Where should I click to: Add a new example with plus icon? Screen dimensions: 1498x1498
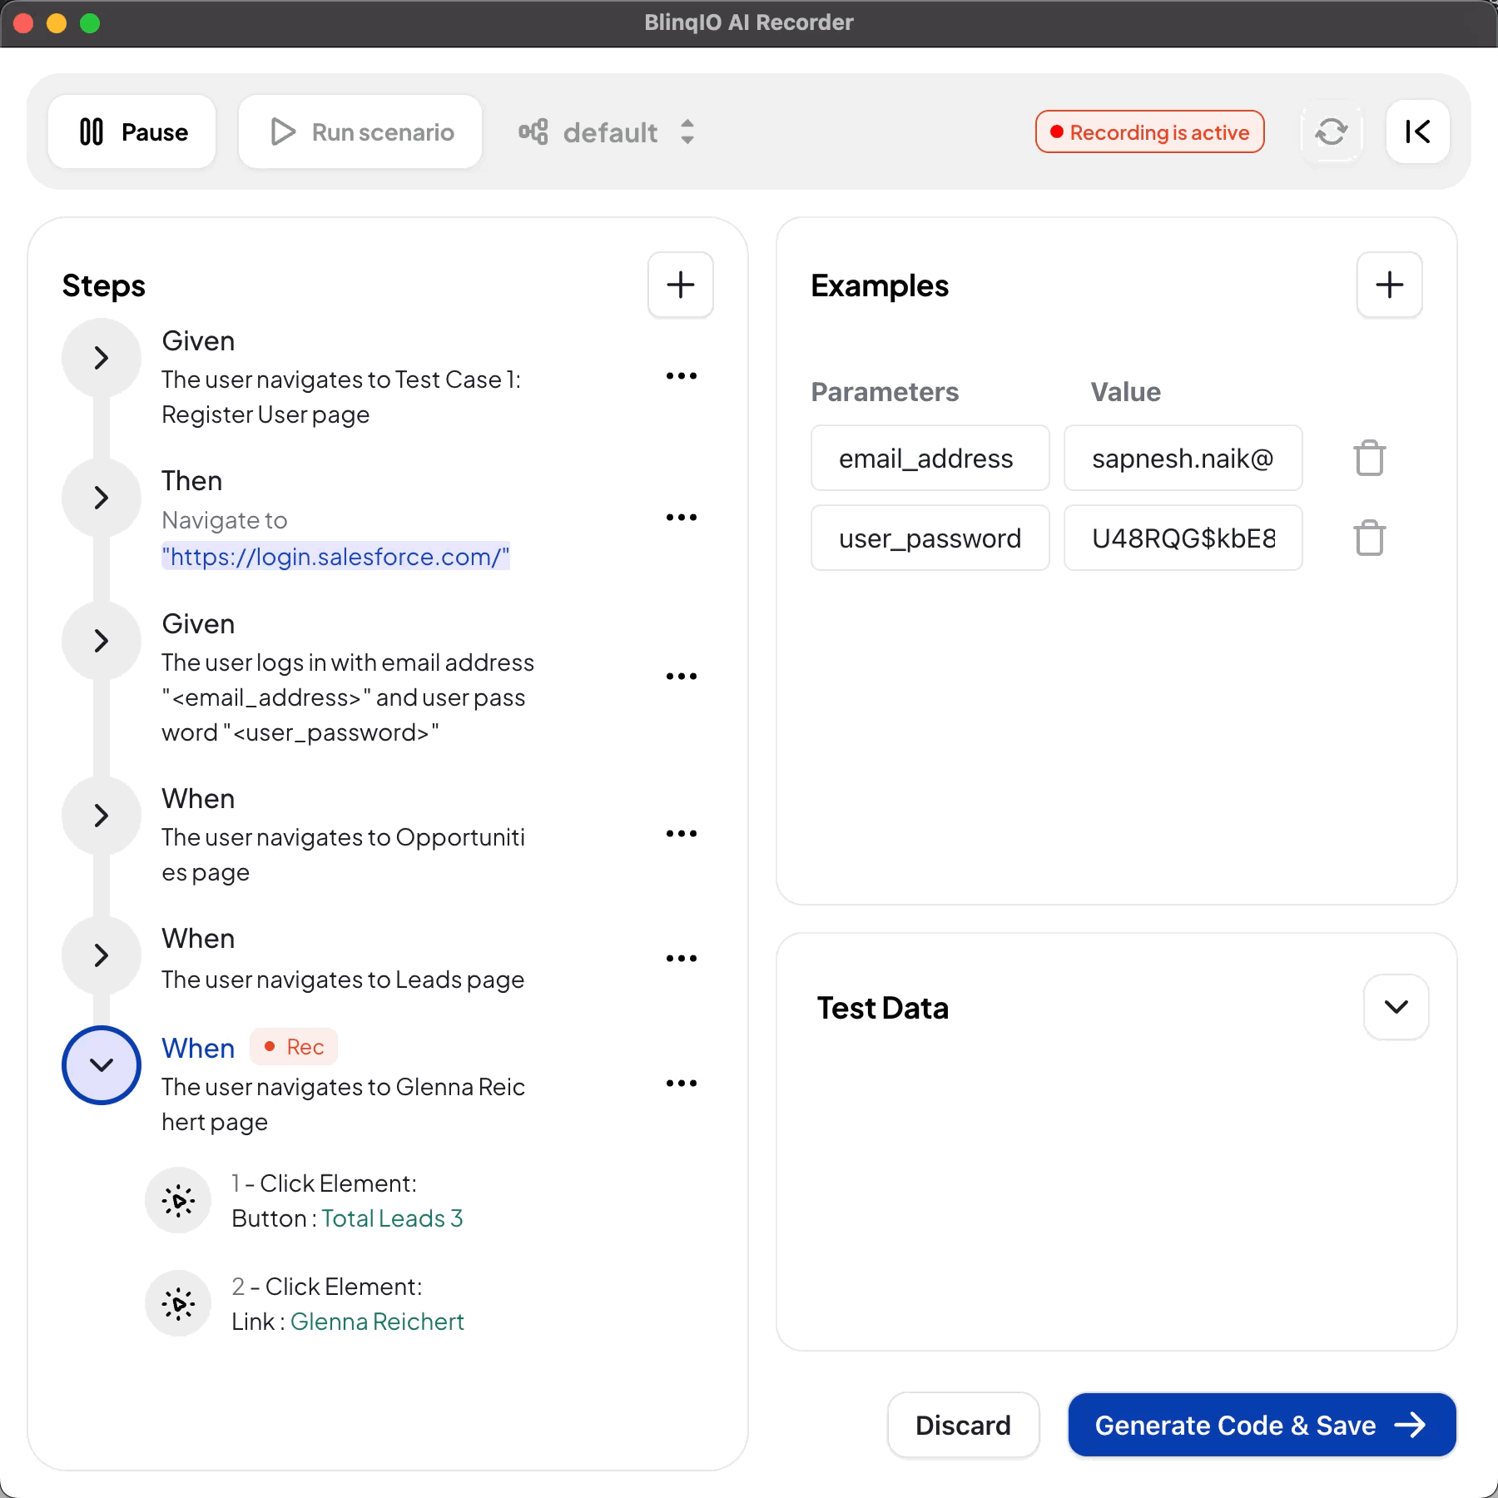tap(1389, 285)
